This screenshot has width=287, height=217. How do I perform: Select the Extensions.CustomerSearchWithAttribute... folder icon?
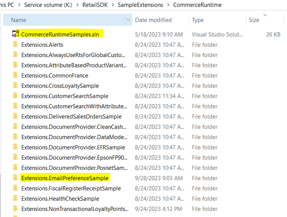click(15, 106)
